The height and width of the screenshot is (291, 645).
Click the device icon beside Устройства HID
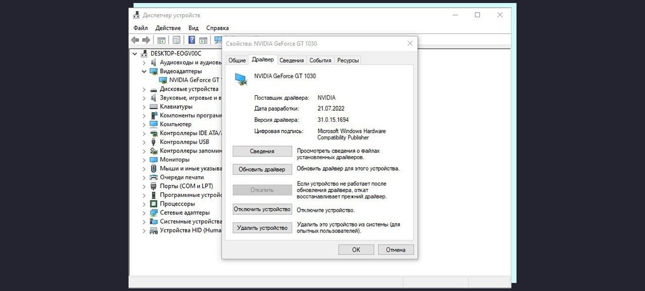tap(154, 231)
